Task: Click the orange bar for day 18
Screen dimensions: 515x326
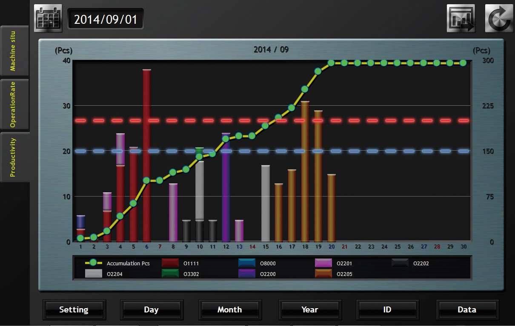Action: (305, 171)
